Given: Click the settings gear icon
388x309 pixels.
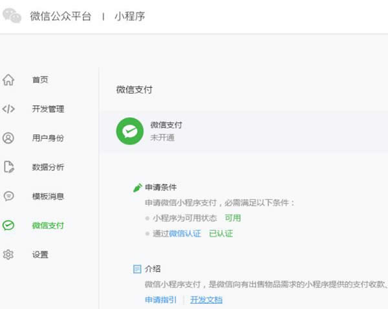Looking at the screenshot, I should click(x=8, y=255).
